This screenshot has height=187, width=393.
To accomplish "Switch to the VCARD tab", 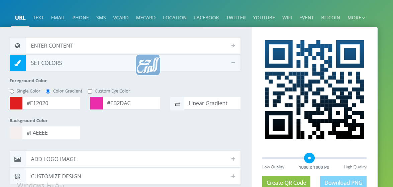I will tap(121, 18).
